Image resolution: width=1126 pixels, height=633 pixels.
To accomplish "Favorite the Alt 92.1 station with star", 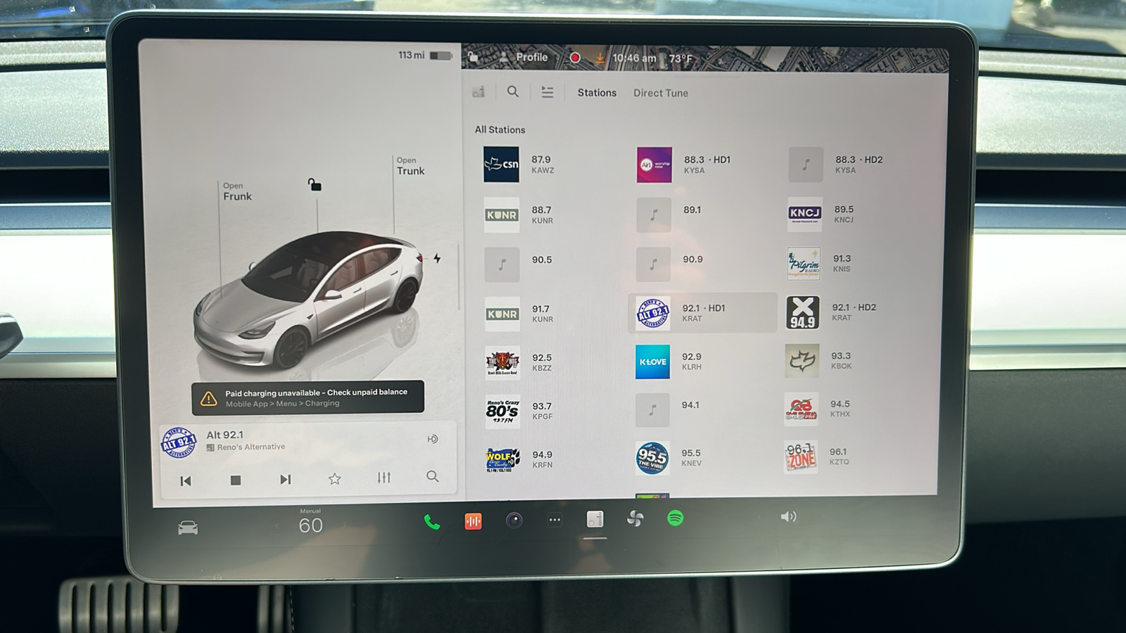I will (334, 479).
